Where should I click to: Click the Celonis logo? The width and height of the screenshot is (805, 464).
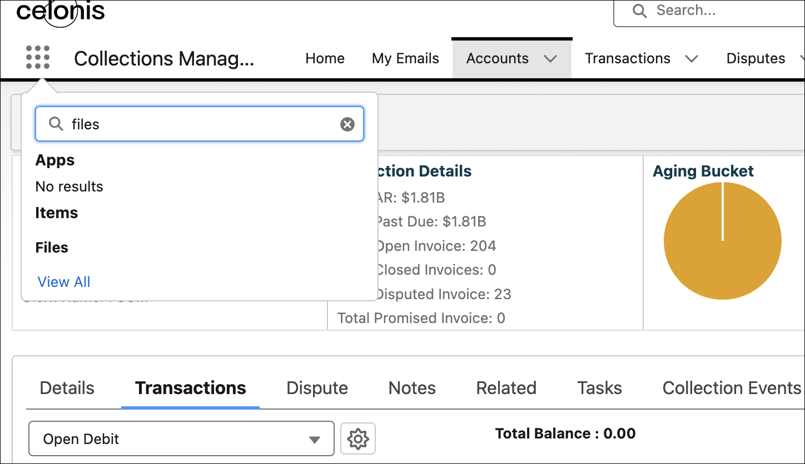tap(60, 12)
